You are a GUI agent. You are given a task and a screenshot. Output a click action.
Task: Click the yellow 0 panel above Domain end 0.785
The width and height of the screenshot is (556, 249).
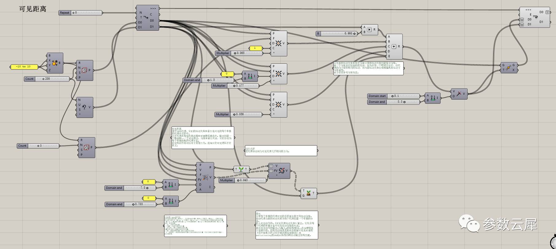149,198
